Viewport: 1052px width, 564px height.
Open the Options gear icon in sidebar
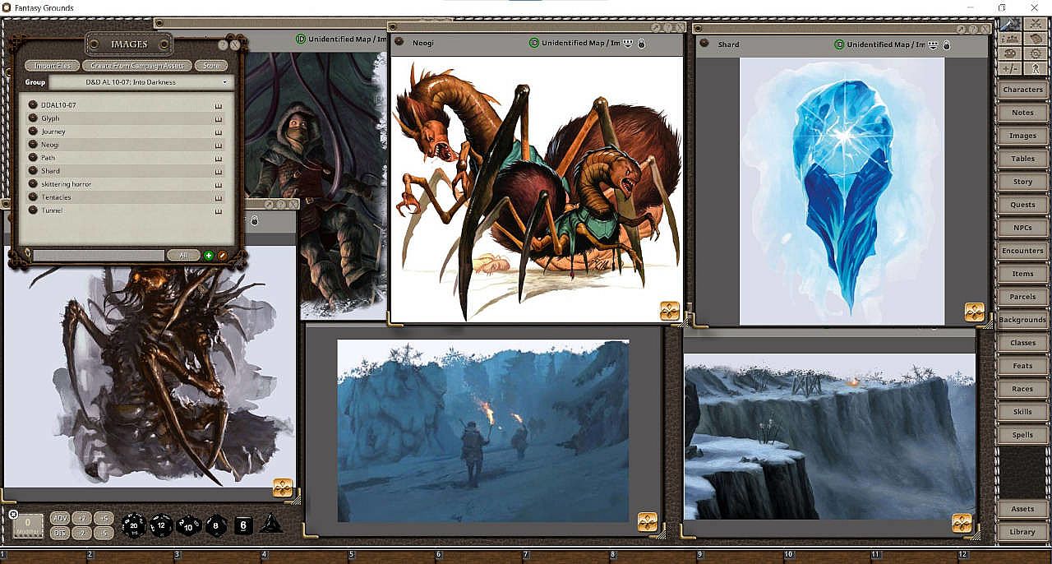1035,53
